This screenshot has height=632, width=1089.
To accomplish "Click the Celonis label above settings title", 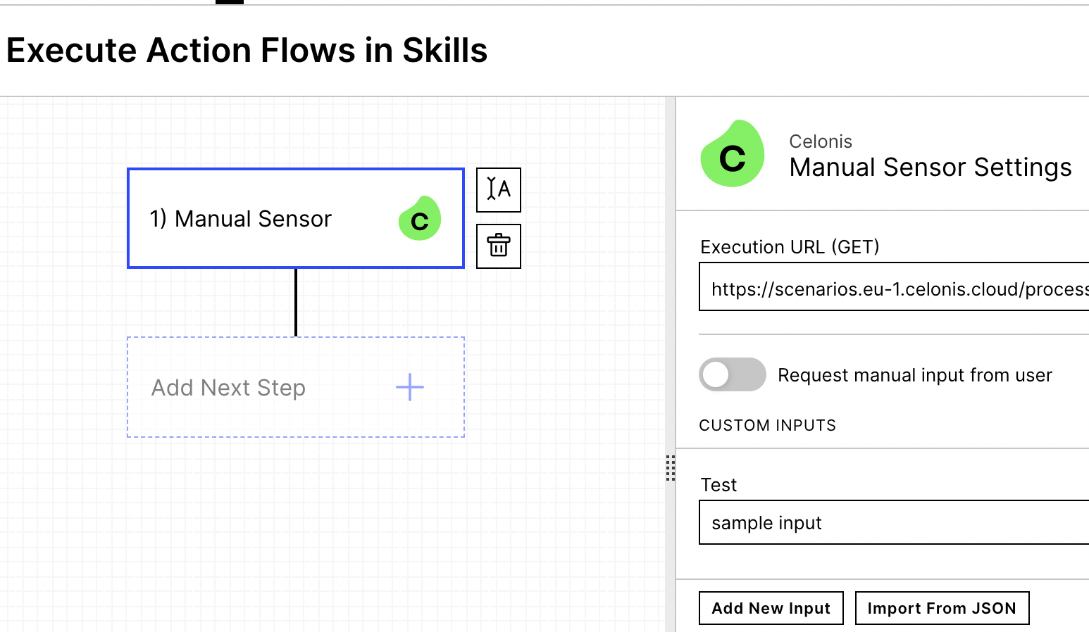I will tap(821, 141).
